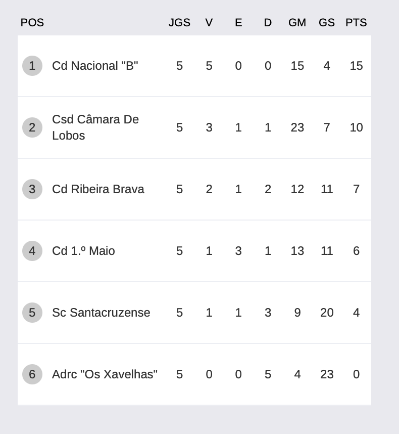
Task: Click the JGS column header
Action: click(x=179, y=23)
